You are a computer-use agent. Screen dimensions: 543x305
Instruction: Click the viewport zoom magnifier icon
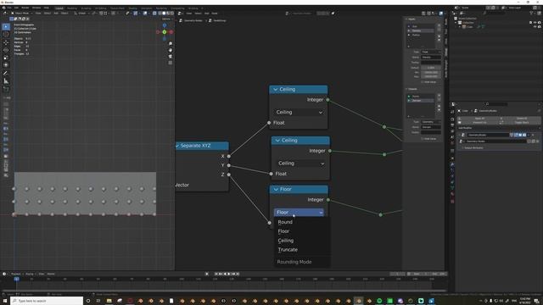(171, 43)
